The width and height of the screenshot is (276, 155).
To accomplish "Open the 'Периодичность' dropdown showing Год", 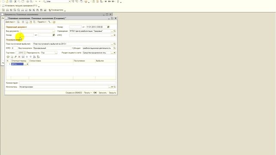I will pyautogui.click(x=56, y=53).
